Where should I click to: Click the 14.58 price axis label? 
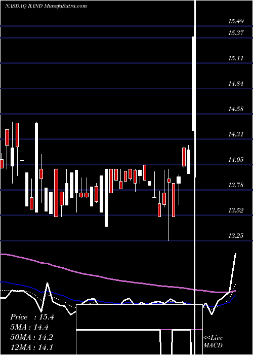pyautogui.click(x=236, y=109)
